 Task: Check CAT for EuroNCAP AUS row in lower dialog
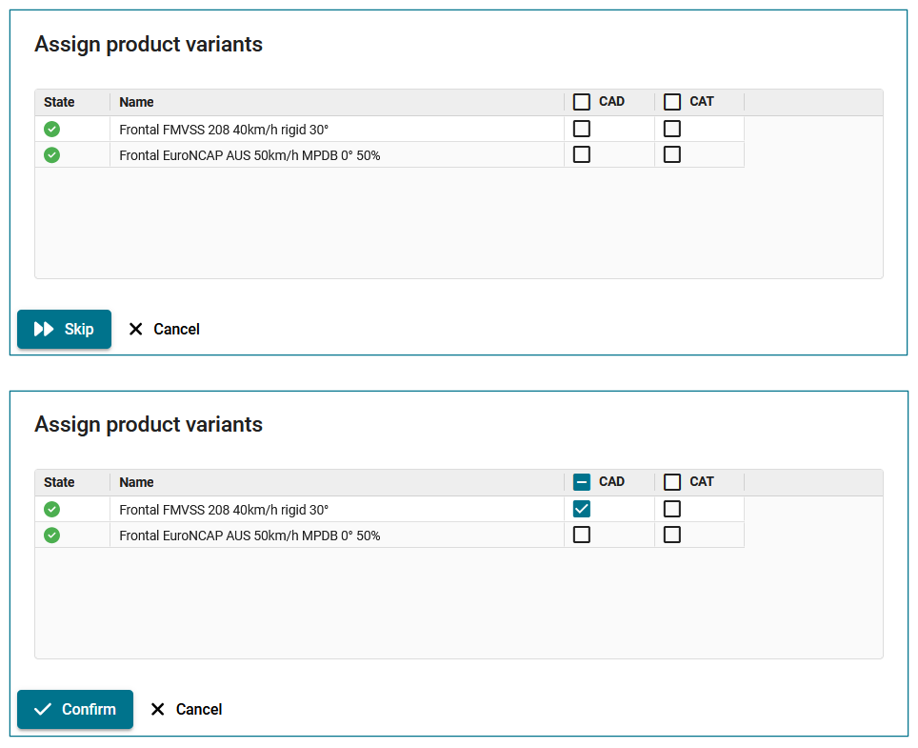[672, 535]
